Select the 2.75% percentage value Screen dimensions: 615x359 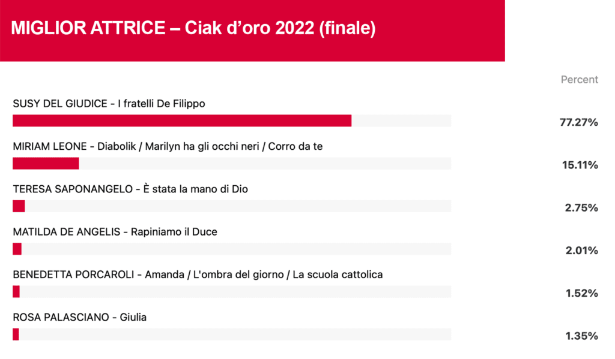point(581,208)
